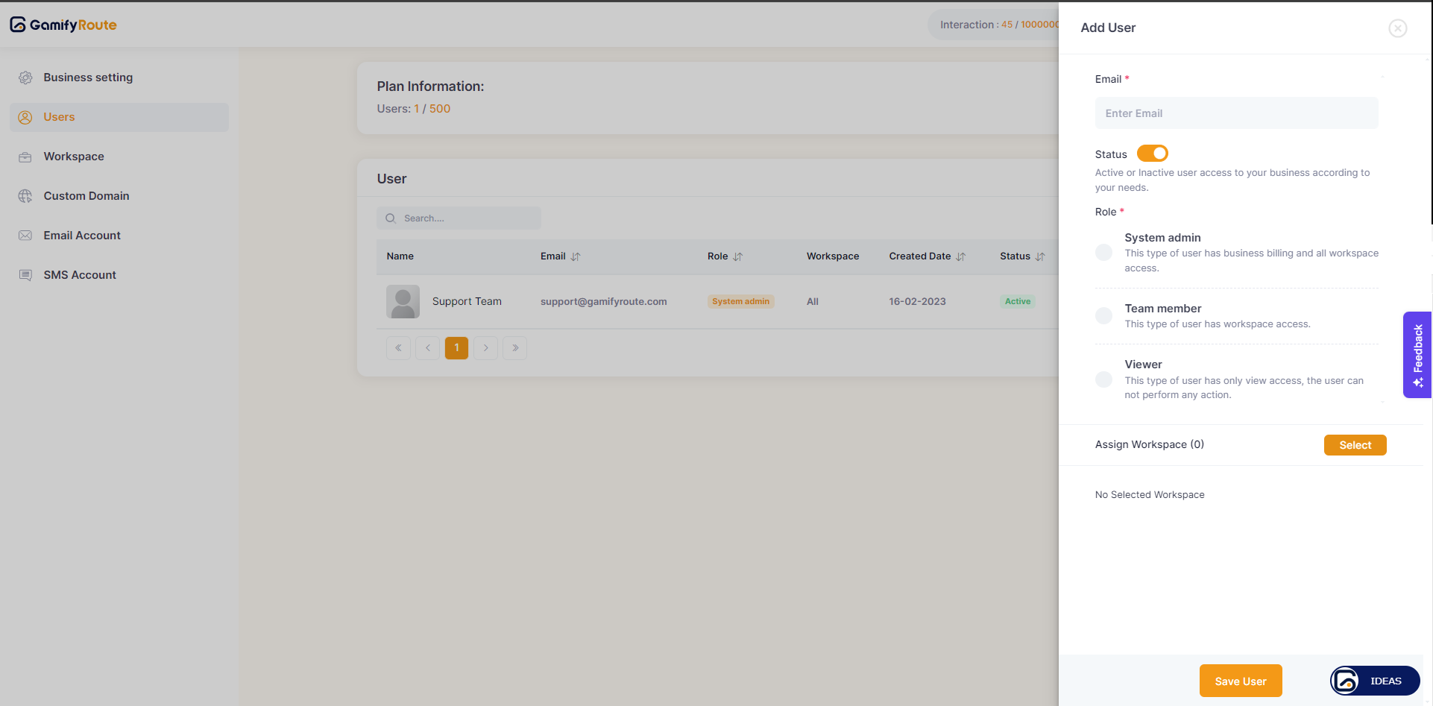
Task: Click the Email Account envelope icon
Action: (x=25, y=236)
